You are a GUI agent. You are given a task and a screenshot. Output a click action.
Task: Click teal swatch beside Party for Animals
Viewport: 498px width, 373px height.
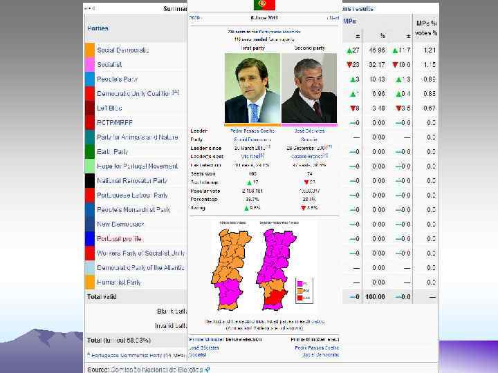click(x=90, y=137)
